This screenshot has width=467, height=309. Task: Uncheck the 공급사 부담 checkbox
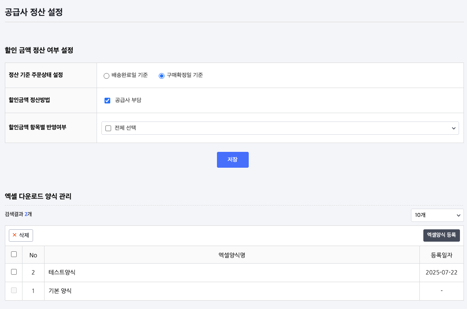(107, 100)
